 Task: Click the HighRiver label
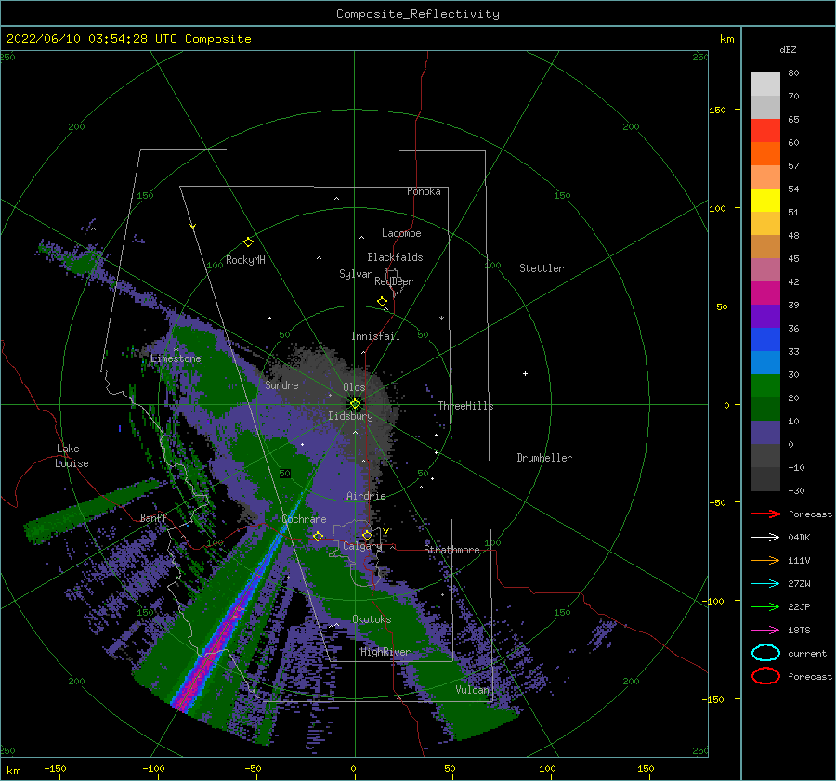coord(385,652)
